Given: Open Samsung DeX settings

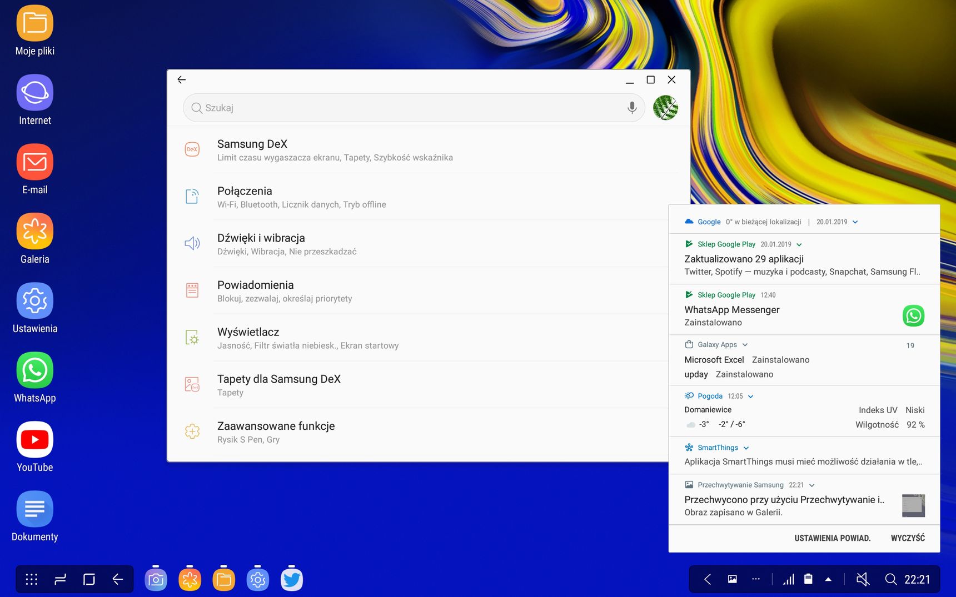Looking at the screenshot, I should click(429, 150).
